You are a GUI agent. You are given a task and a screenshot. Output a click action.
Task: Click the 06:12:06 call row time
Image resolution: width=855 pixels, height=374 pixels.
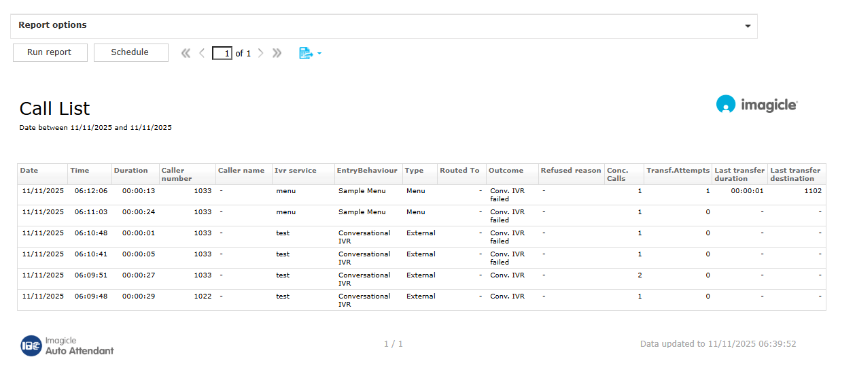point(91,191)
